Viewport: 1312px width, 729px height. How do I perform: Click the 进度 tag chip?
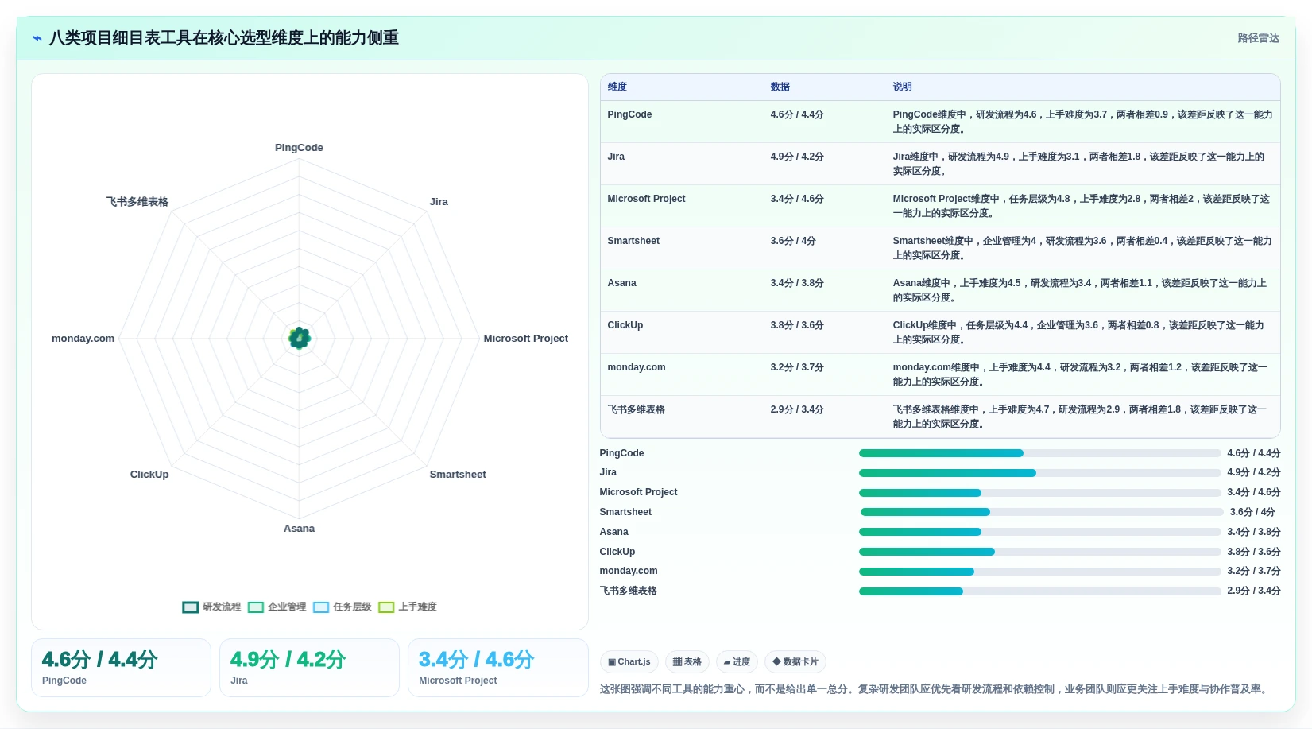737,661
